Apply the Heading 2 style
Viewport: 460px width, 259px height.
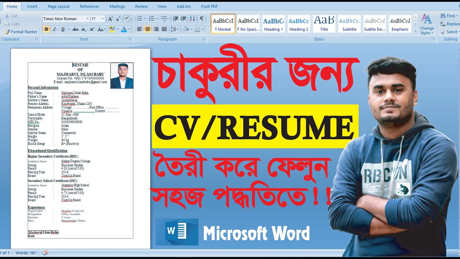[x=299, y=24]
